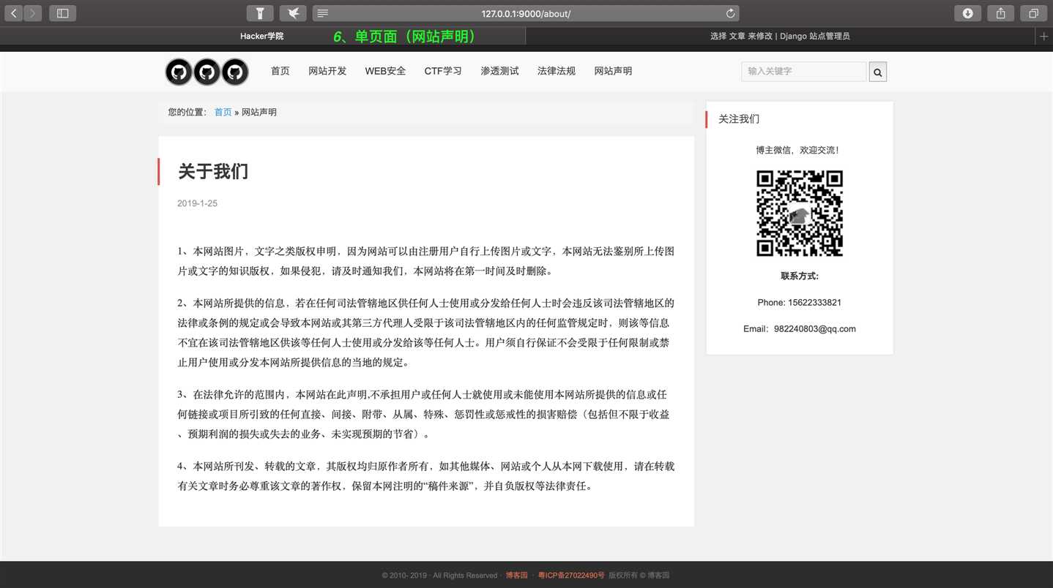Switch to the Django 站点管理员 tab

pos(780,36)
